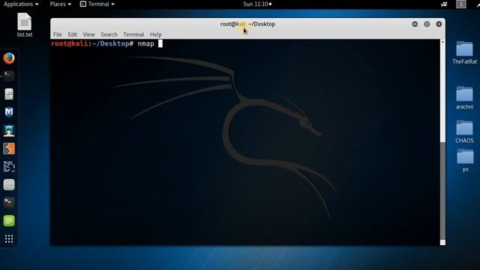Maximize the terminal window

(427, 24)
